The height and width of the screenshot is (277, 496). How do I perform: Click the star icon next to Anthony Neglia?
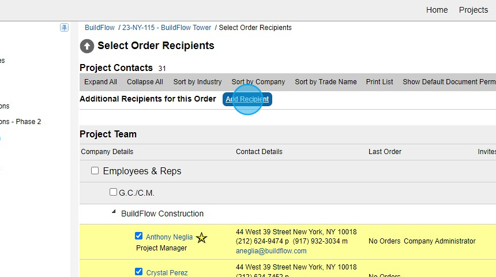pyautogui.click(x=201, y=237)
